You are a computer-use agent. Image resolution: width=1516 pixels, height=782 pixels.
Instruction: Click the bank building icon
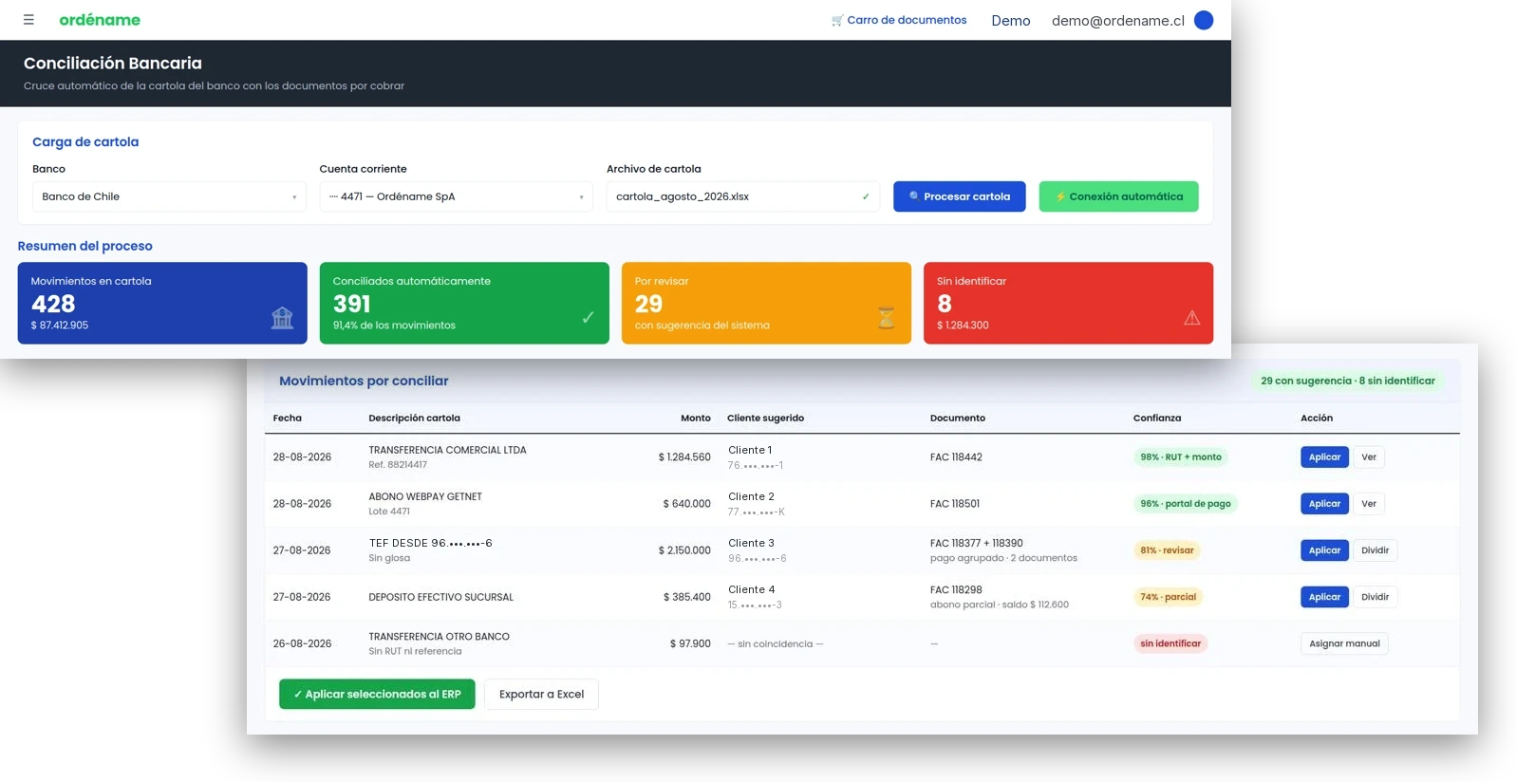tap(282, 318)
